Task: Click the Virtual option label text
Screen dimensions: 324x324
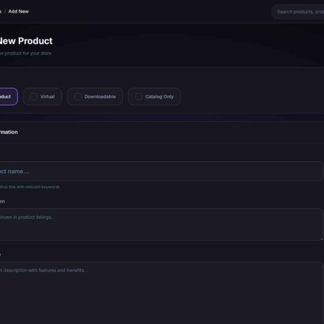Action: [x=48, y=97]
